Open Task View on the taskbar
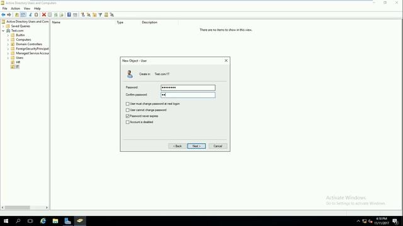This screenshot has width=403, height=226. (x=30, y=221)
